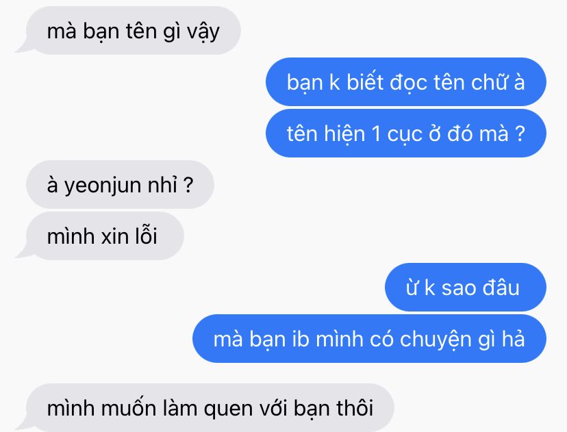This screenshot has width=567, height=432.
Task: Click the word 'yeonjun' in the gray bubble
Action: point(103,186)
